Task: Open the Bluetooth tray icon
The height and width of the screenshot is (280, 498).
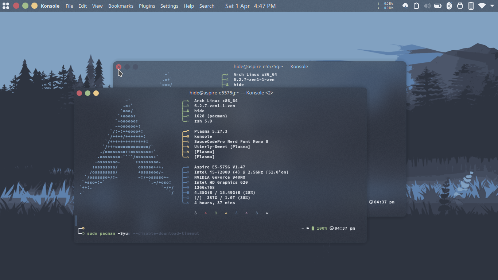Action: point(449,6)
